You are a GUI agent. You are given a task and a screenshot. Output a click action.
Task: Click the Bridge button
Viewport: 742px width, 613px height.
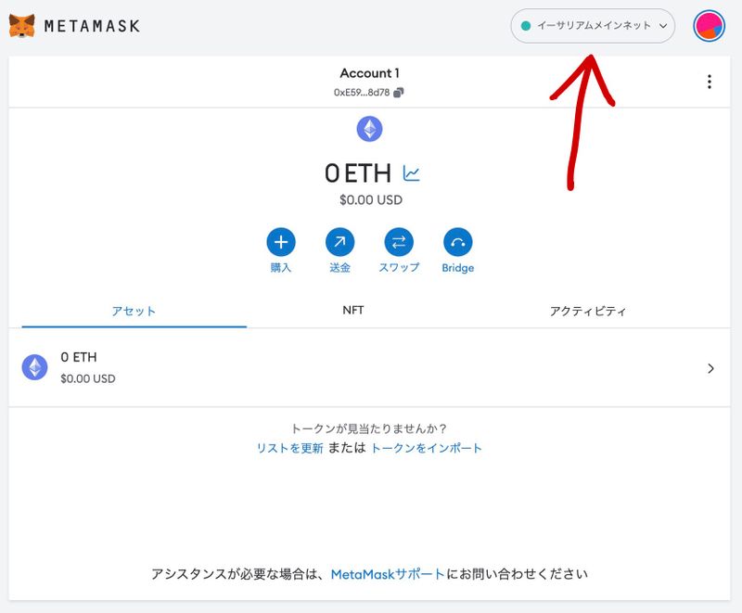coord(457,242)
